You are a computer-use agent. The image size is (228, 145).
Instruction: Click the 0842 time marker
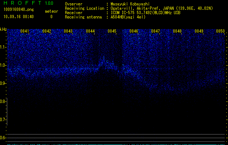tap(47, 31)
